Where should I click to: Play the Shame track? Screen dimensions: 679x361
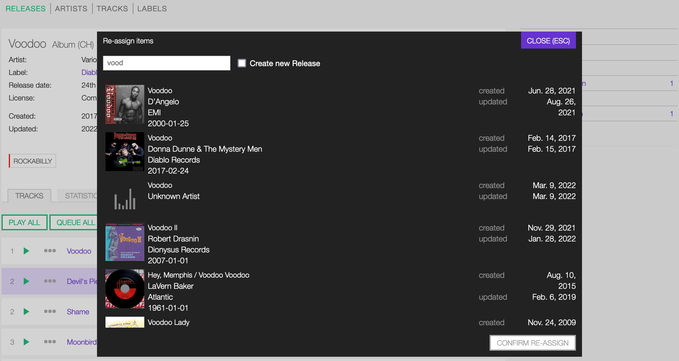coord(26,312)
